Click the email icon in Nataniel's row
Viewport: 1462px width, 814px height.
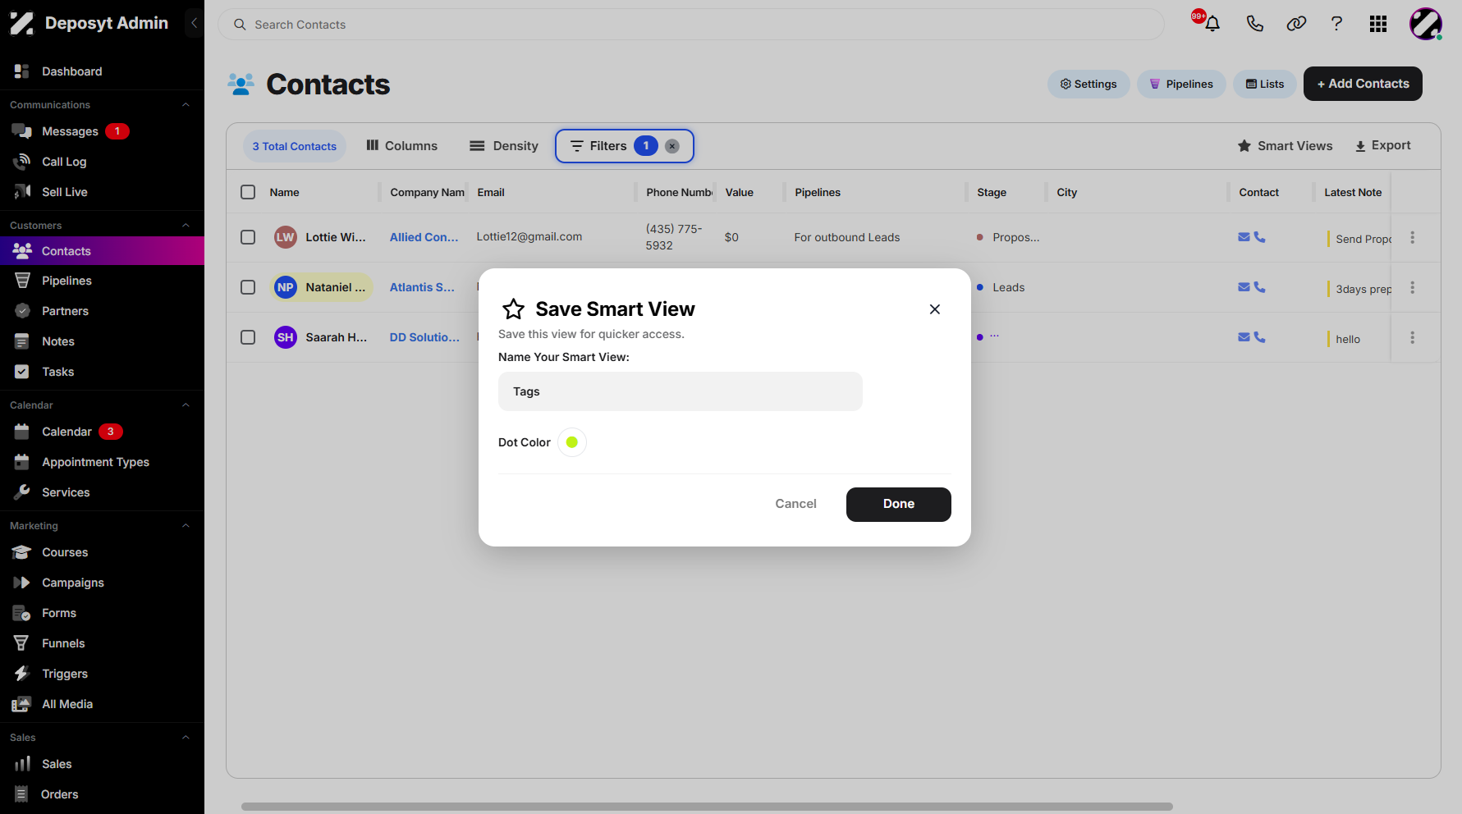click(1244, 287)
